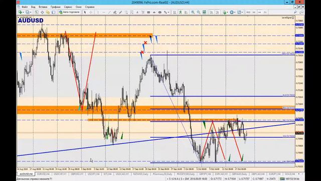321x181 pixels.
Task: Switch to line chart display
Action: coord(186,12)
